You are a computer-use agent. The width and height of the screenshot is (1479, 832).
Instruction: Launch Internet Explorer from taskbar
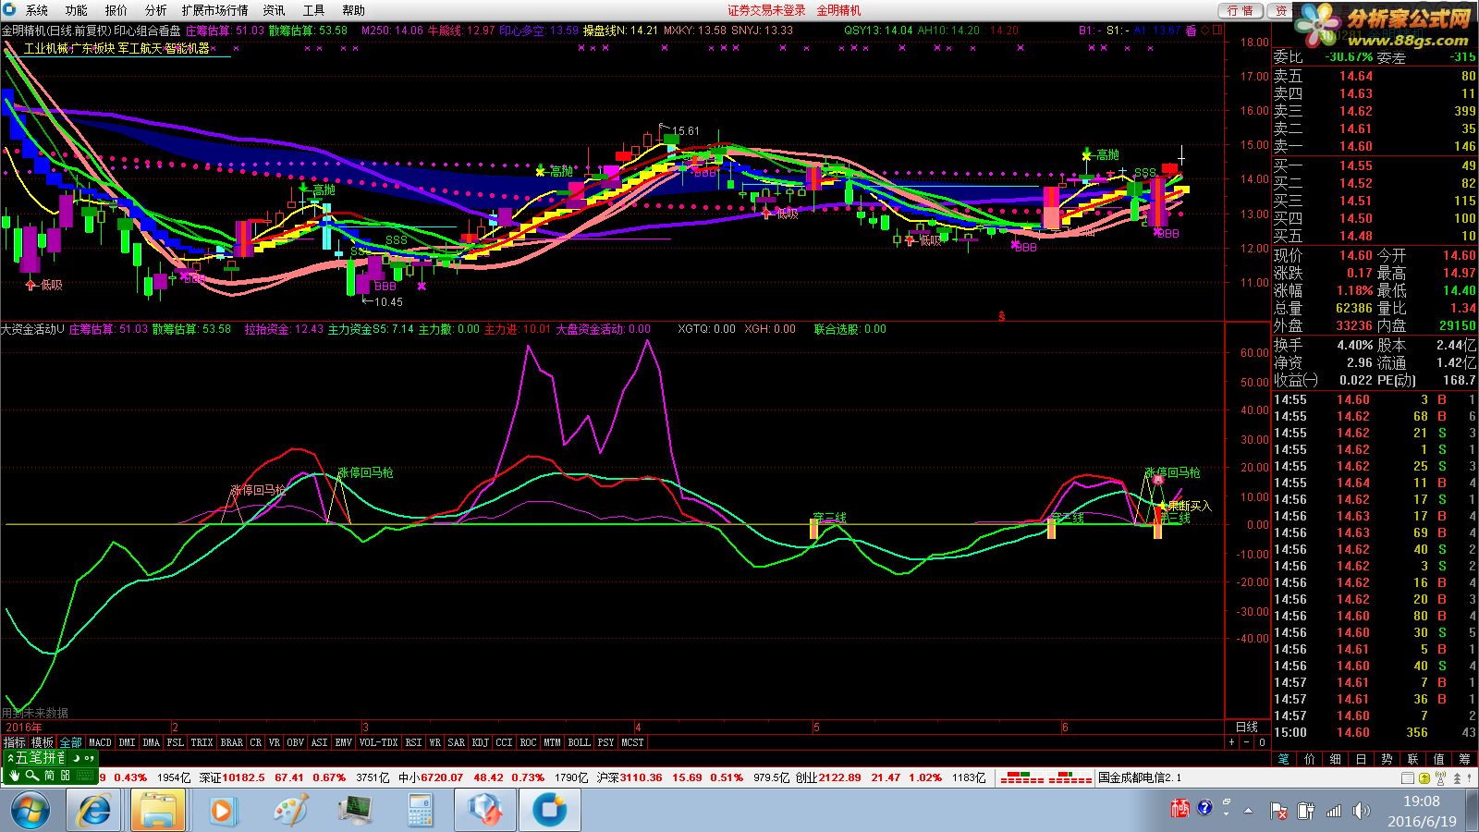[x=93, y=811]
